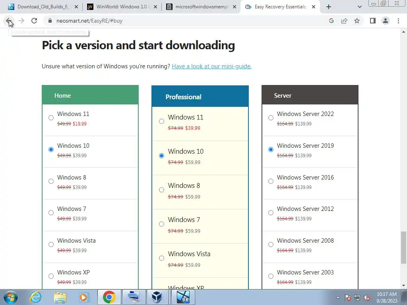
Task: Reload the page with the refresh icon
Action: click(x=34, y=21)
